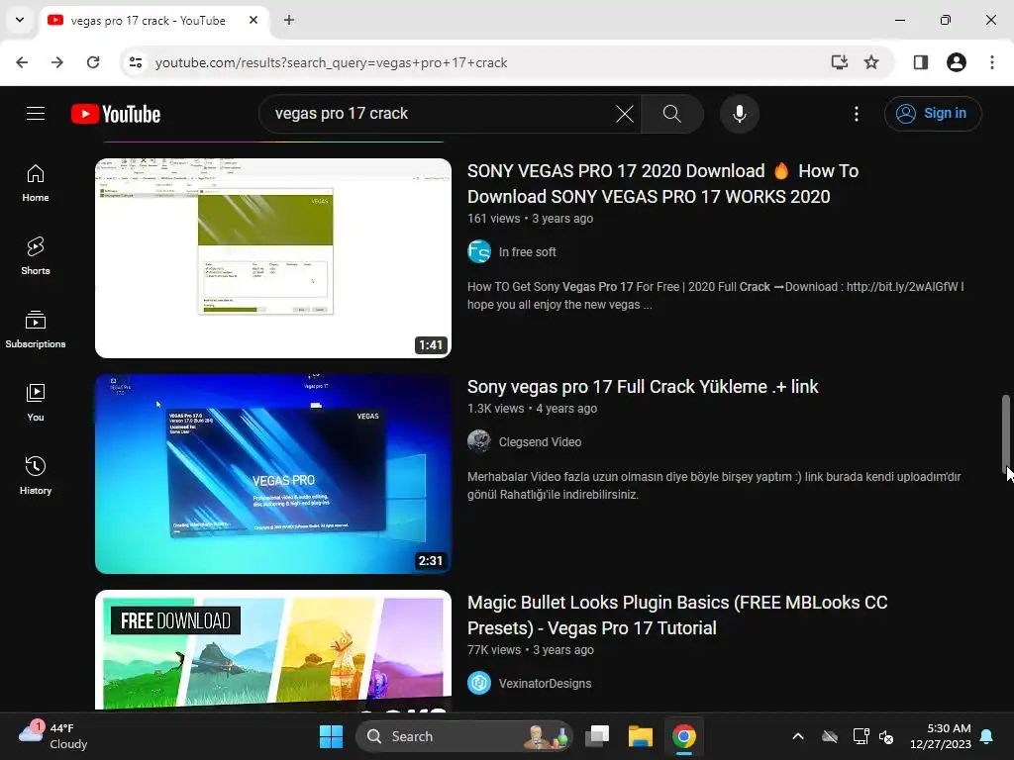The width and height of the screenshot is (1014, 760).
Task: Open weather widget 44°F Cloudy
Action: 53,736
